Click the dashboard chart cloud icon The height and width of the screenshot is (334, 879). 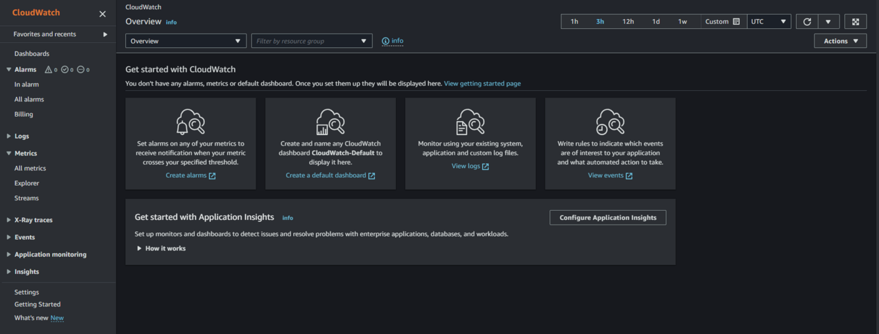point(330,122)
